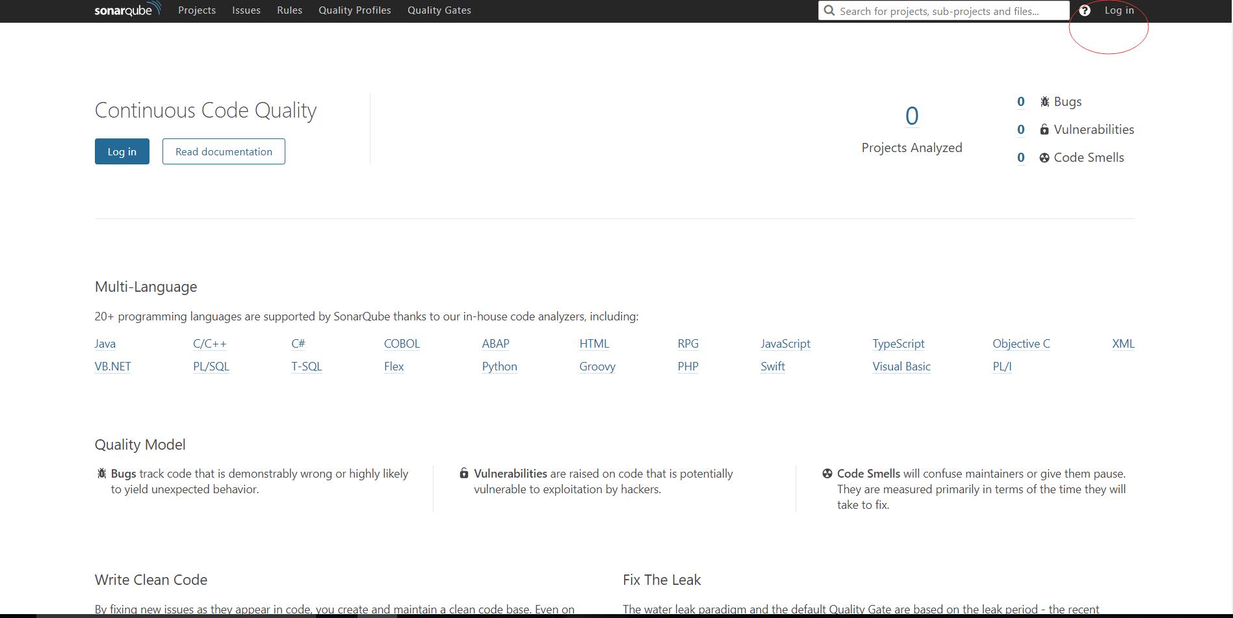Focus the project search field

pyautogui.click(x=943, y=10)
